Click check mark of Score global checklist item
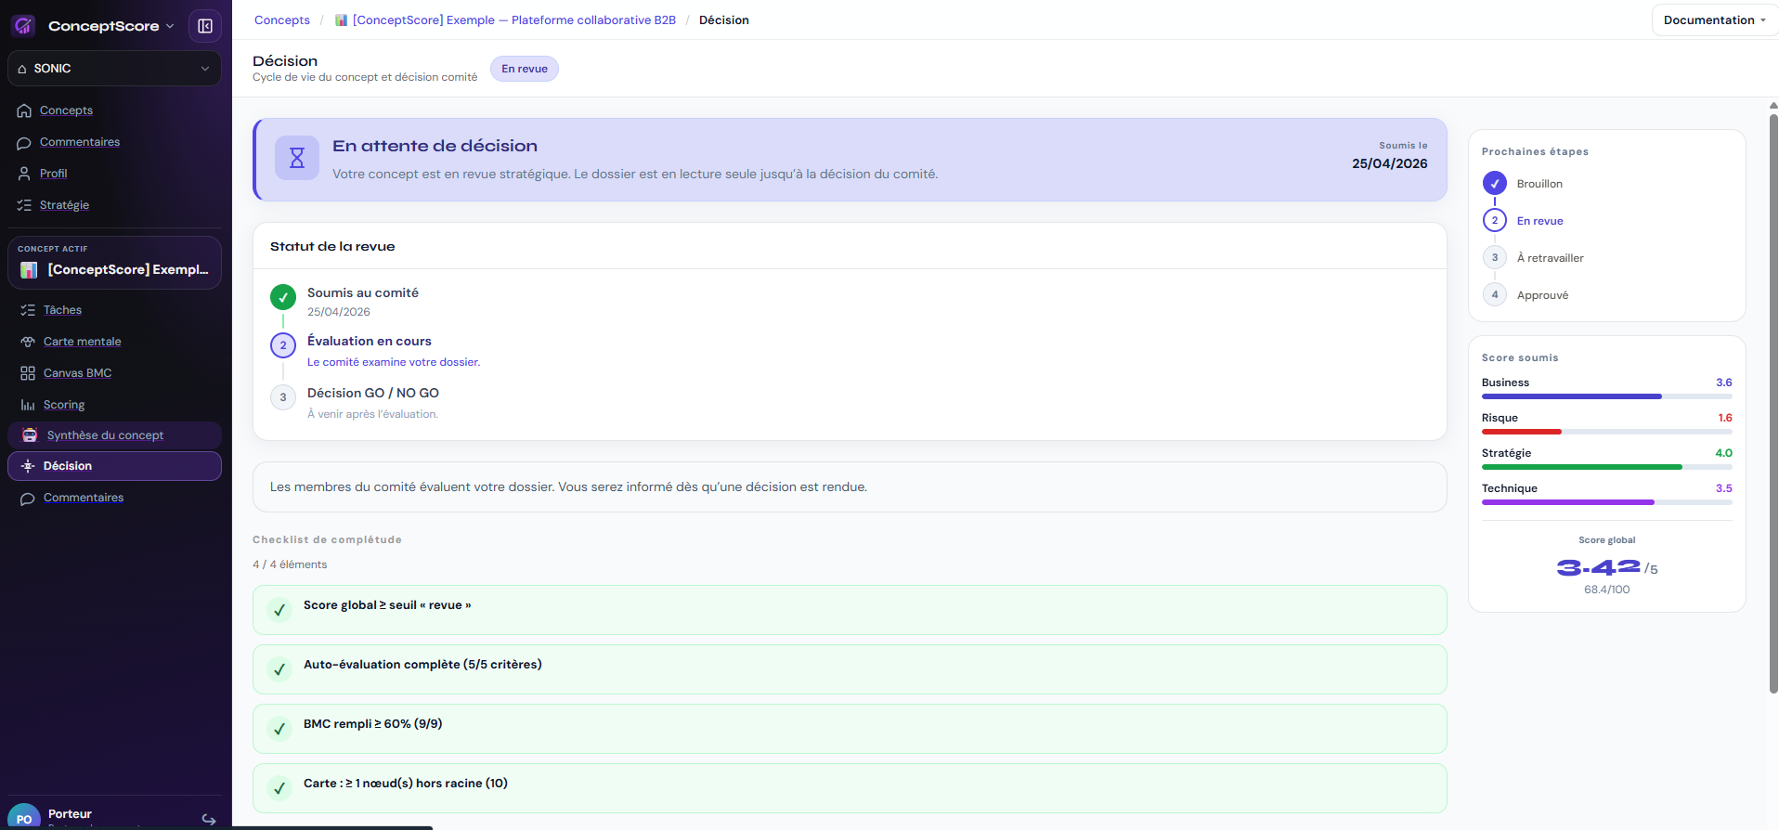 [x=279, y=610]
